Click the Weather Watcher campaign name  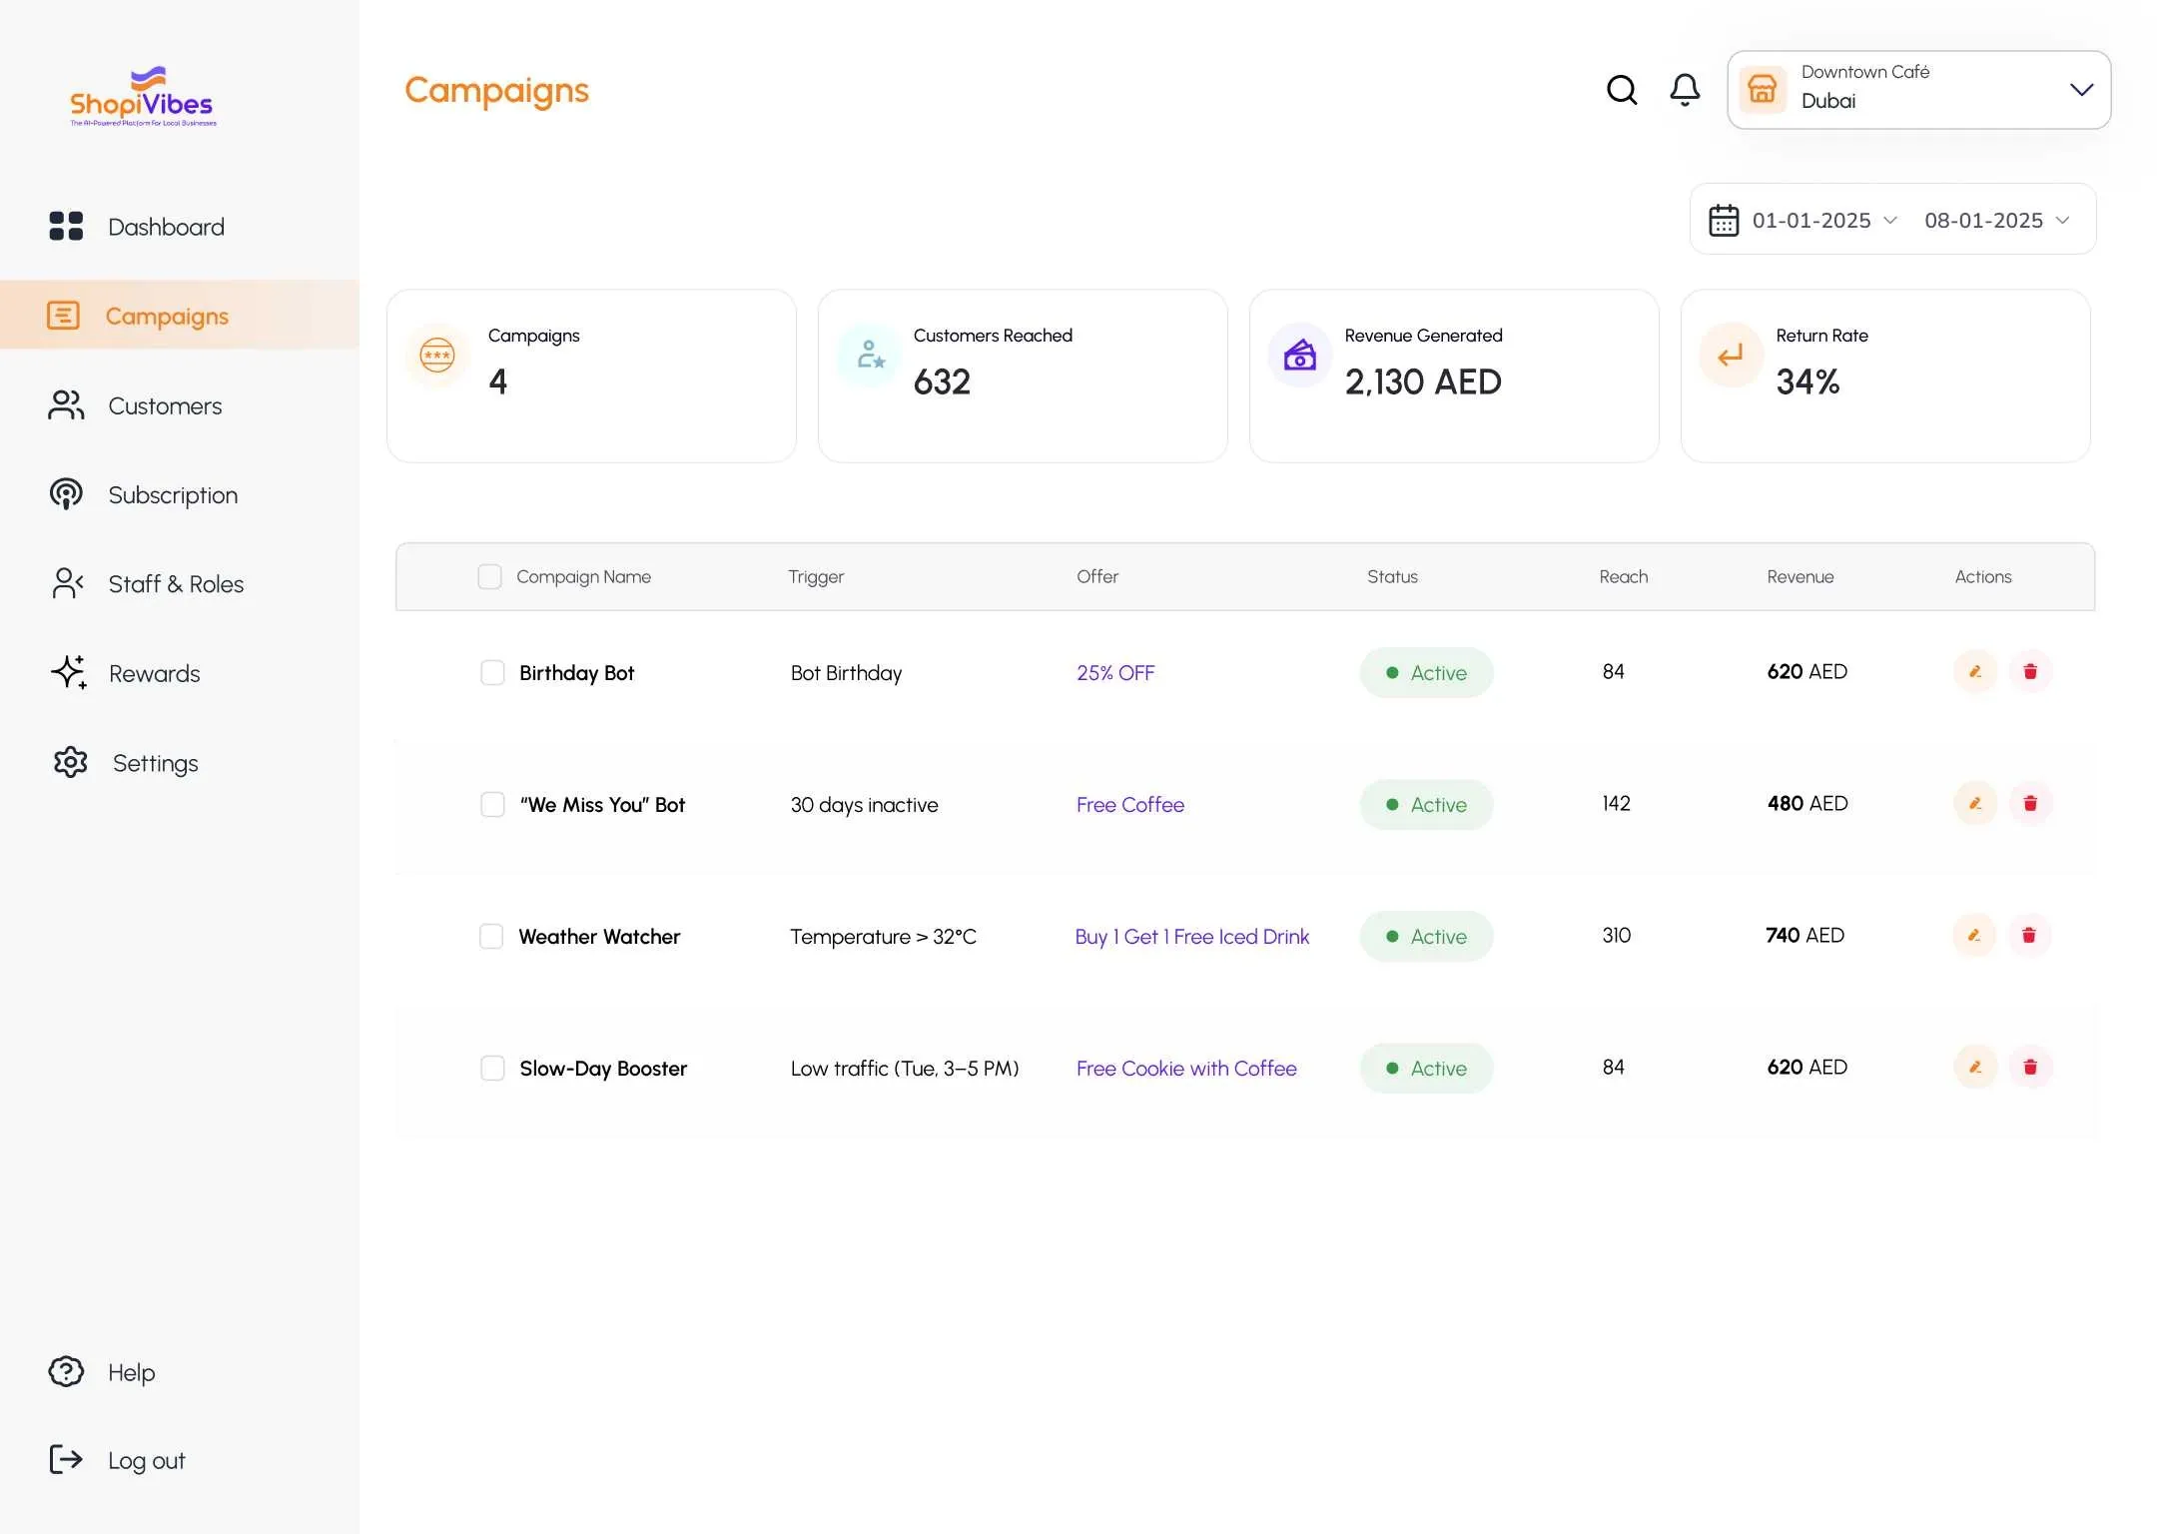pos(599,936)
